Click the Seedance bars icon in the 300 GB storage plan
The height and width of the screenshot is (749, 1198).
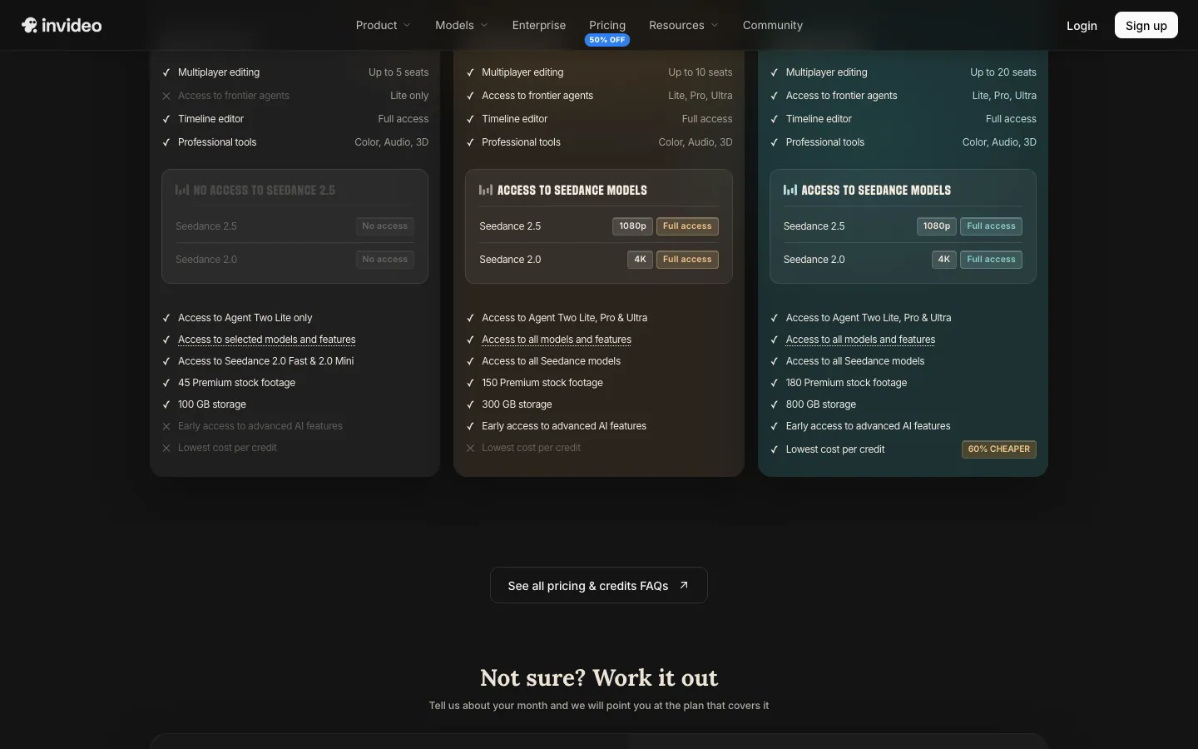[486, 190]
